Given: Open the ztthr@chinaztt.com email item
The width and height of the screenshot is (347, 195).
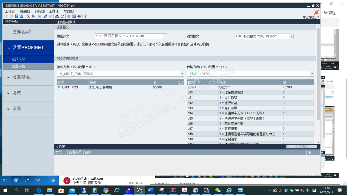Looking at the screenshot, I should (x=103, y=180).
